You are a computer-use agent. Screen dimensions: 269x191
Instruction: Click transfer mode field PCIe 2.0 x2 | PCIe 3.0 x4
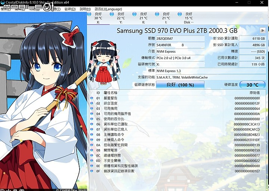click(180, 58)
